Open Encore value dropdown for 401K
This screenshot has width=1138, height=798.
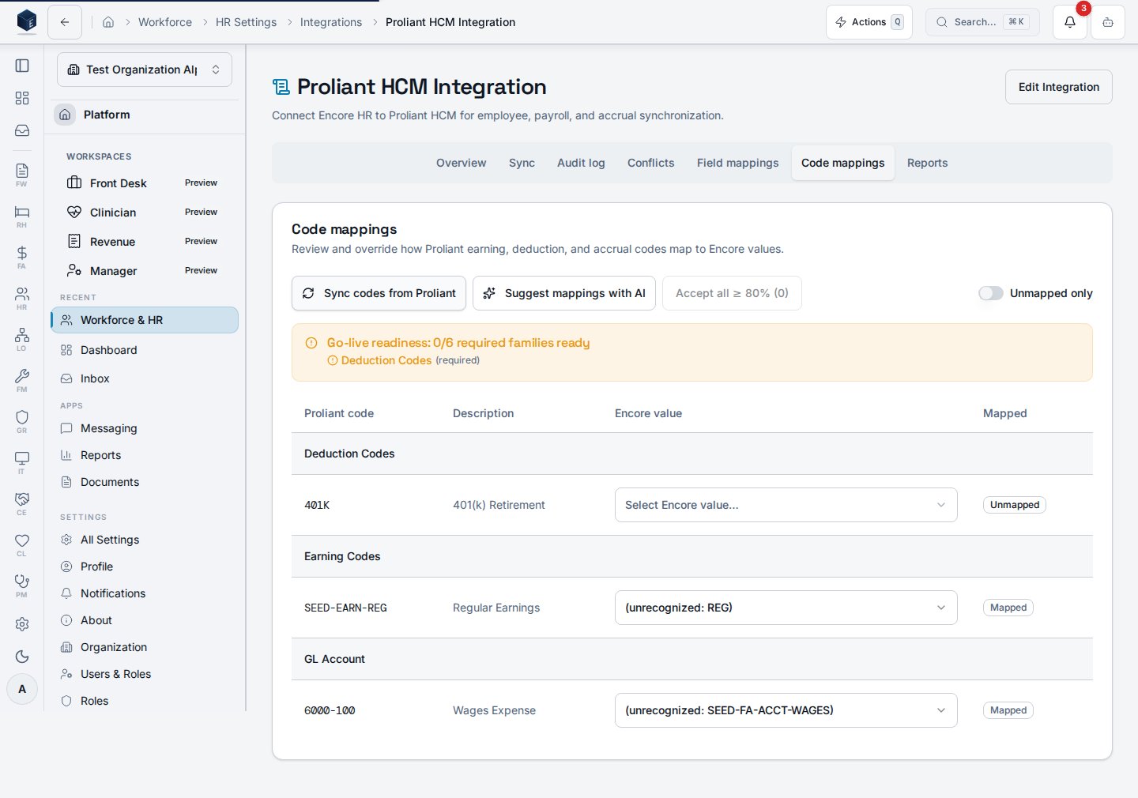[x=786, y=505]
